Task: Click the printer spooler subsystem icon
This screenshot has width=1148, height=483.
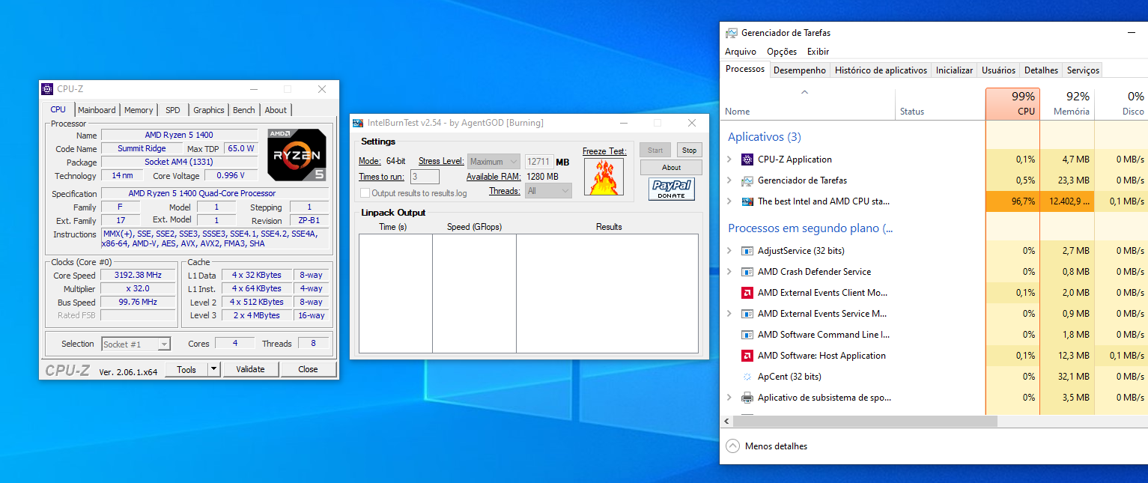Action: [x=747, y=398]
